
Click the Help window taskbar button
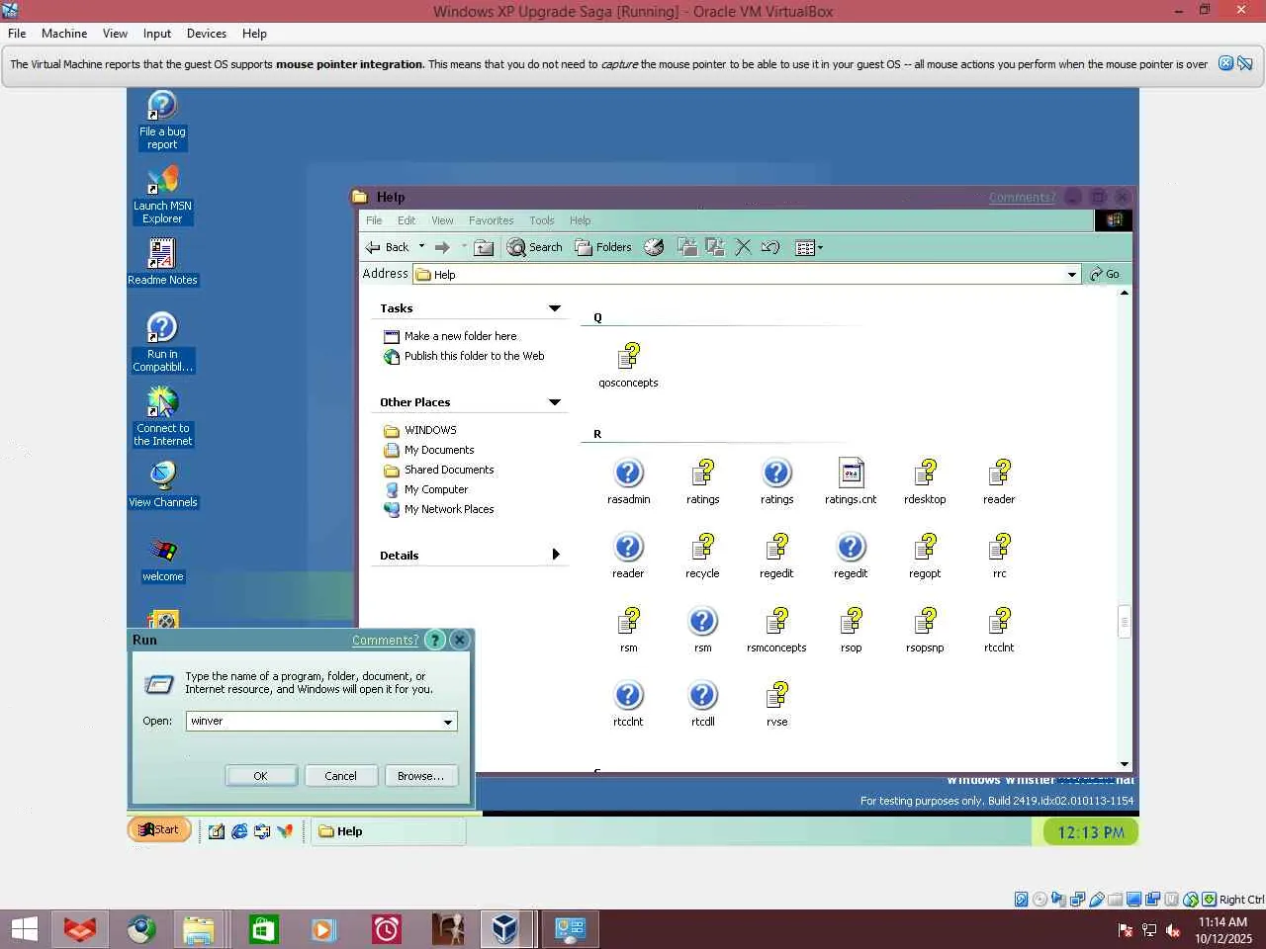[x=389, y=831]
